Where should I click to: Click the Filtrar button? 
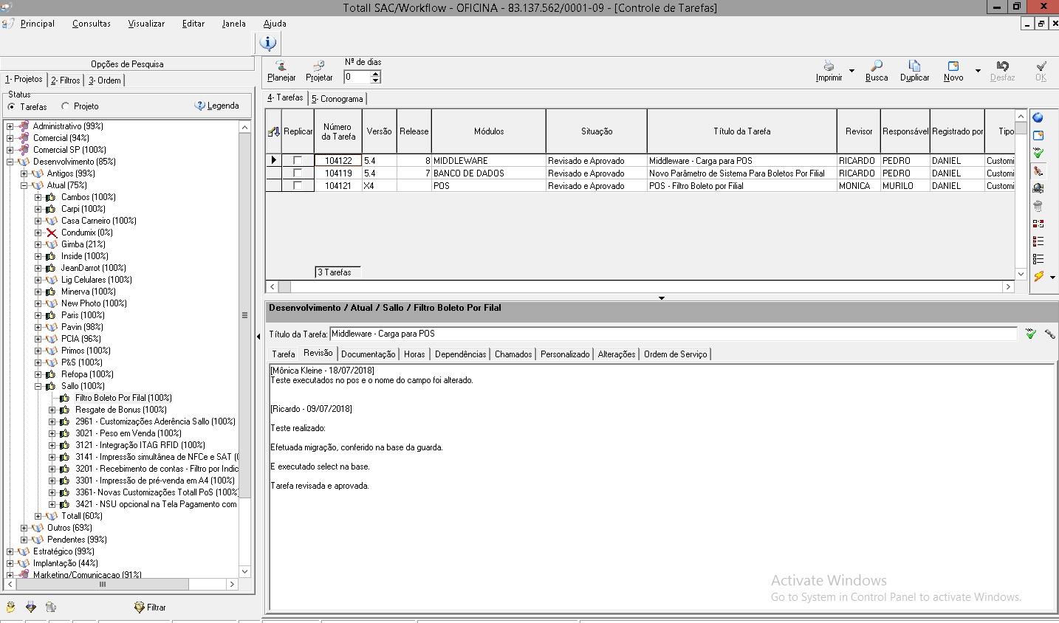[150, 607]
